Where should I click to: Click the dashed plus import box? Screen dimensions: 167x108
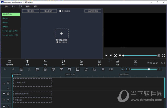tap(62, 34)
